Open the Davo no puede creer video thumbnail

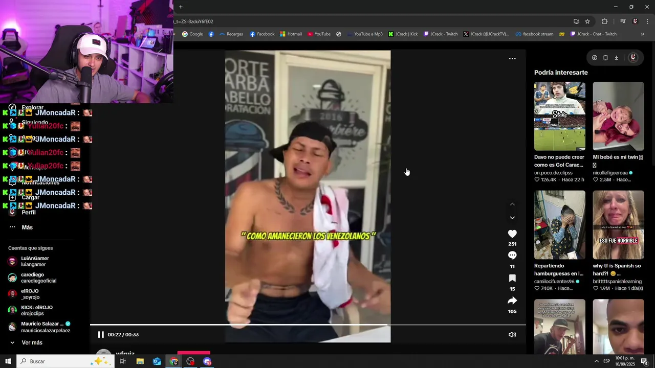point(560,116)
